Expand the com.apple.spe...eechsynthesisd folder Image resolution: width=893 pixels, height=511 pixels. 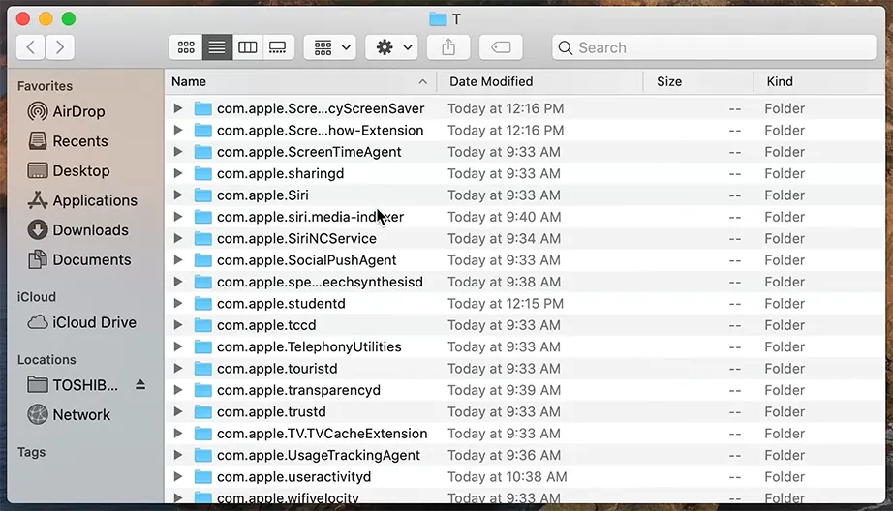[177, 281]
